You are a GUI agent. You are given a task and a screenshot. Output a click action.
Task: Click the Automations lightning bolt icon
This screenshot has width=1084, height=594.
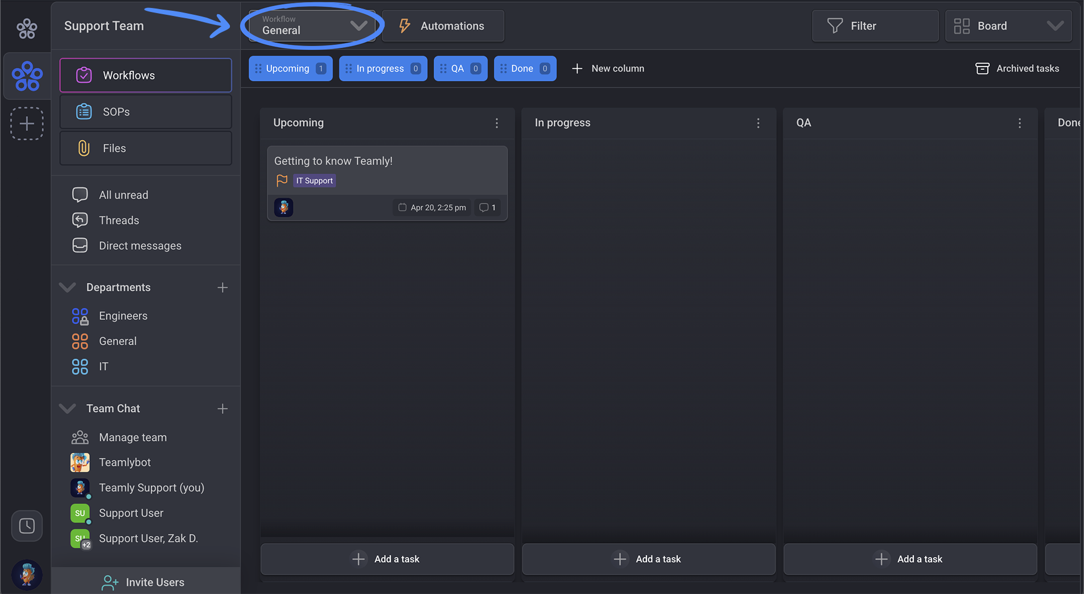[405, 26]
